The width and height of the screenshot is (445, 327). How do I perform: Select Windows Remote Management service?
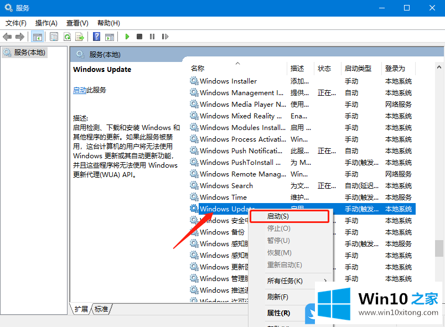click(x=302, y=174)
